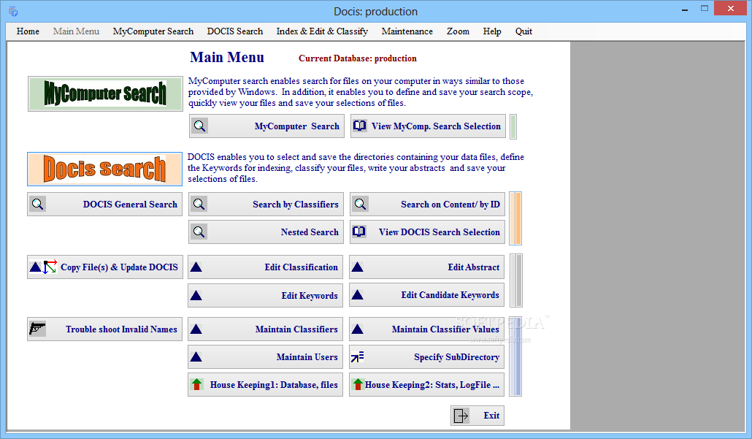Open the DOCIS Search menu
Viewport: 752px width, 439px height.
pos(235,31)
